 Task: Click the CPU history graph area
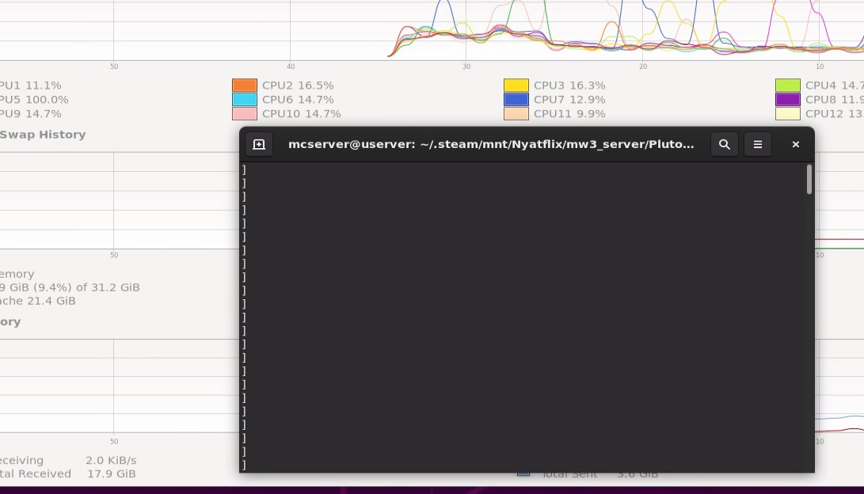[x=432, y=30]
